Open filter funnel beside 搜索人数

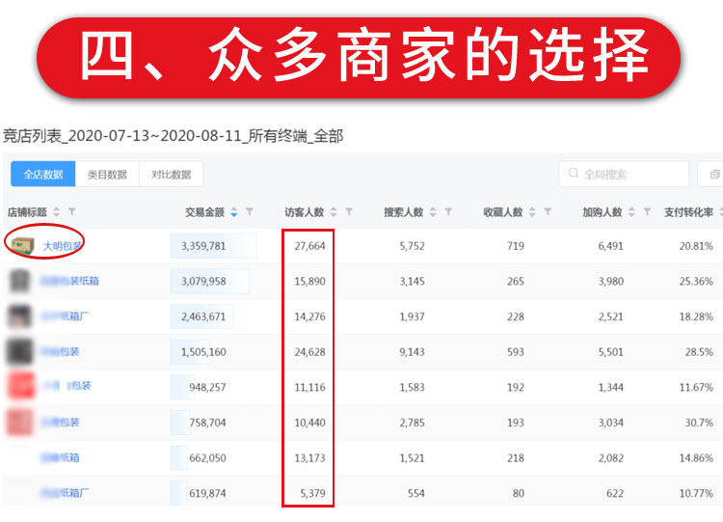[x=448, y=211]
